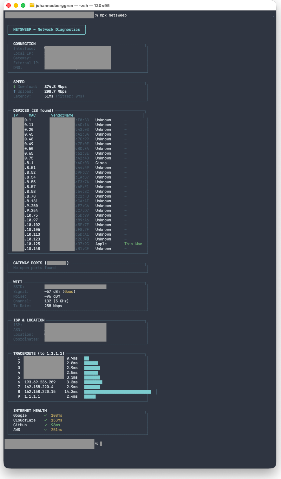Screen dimensions: 281x479
Task: Click the 'TRACEROUTE (to 1.1.1.1)' heading
Action: tap(39, 354)
